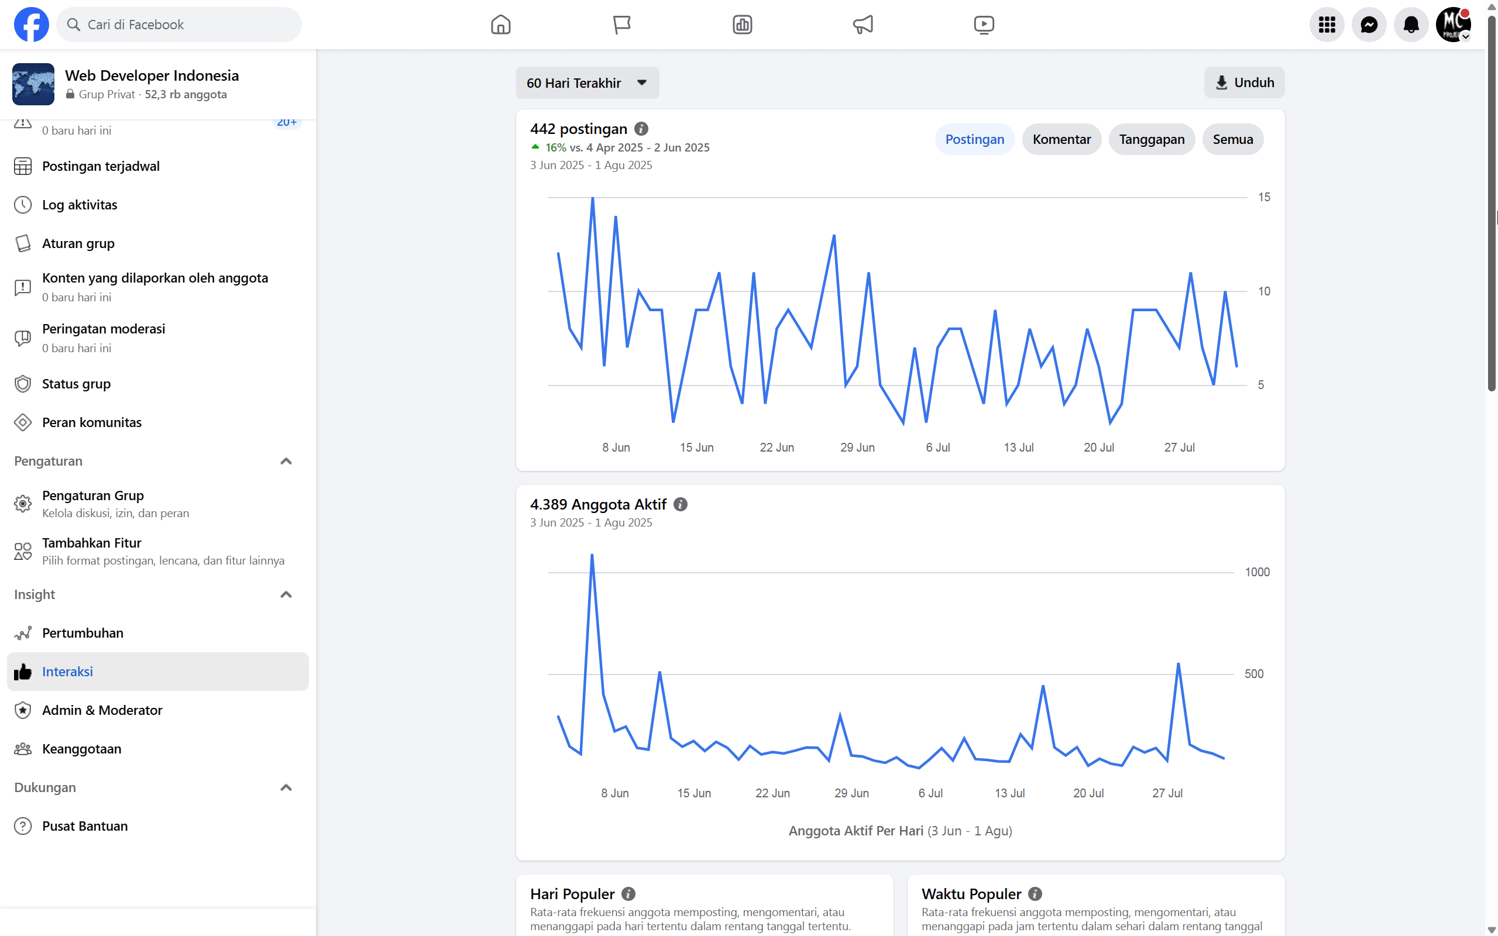Click the Unduh download button
Viewport: 1498px width, 936px height.
pyautogui.click(x=1243, y=83)
